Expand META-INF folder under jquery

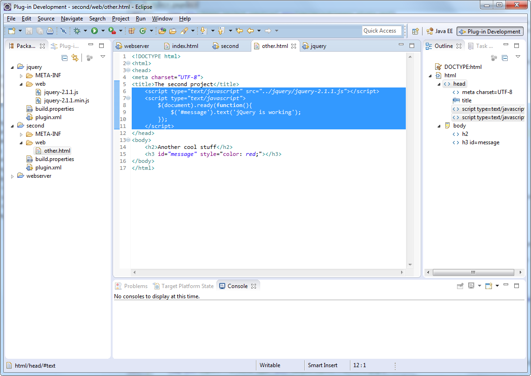21,76
